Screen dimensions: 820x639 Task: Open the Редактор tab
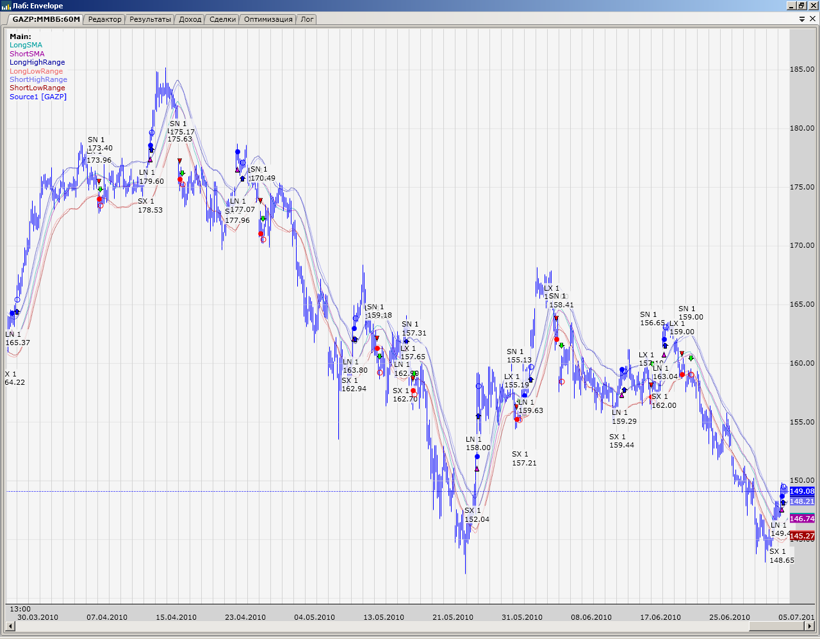pyautogui.click(x=104, y=19)
